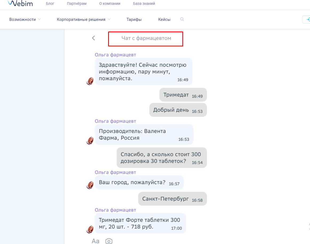Click the Тримедат Форте 718 руб. message

point(140,223)
